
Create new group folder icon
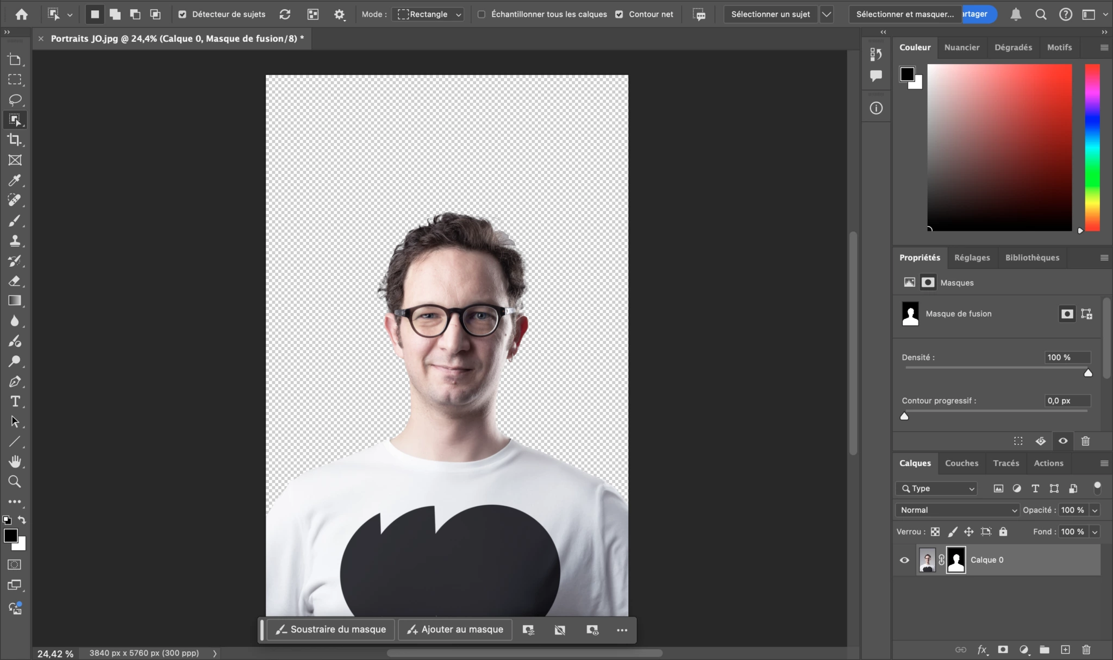[x=1045, y=650]
